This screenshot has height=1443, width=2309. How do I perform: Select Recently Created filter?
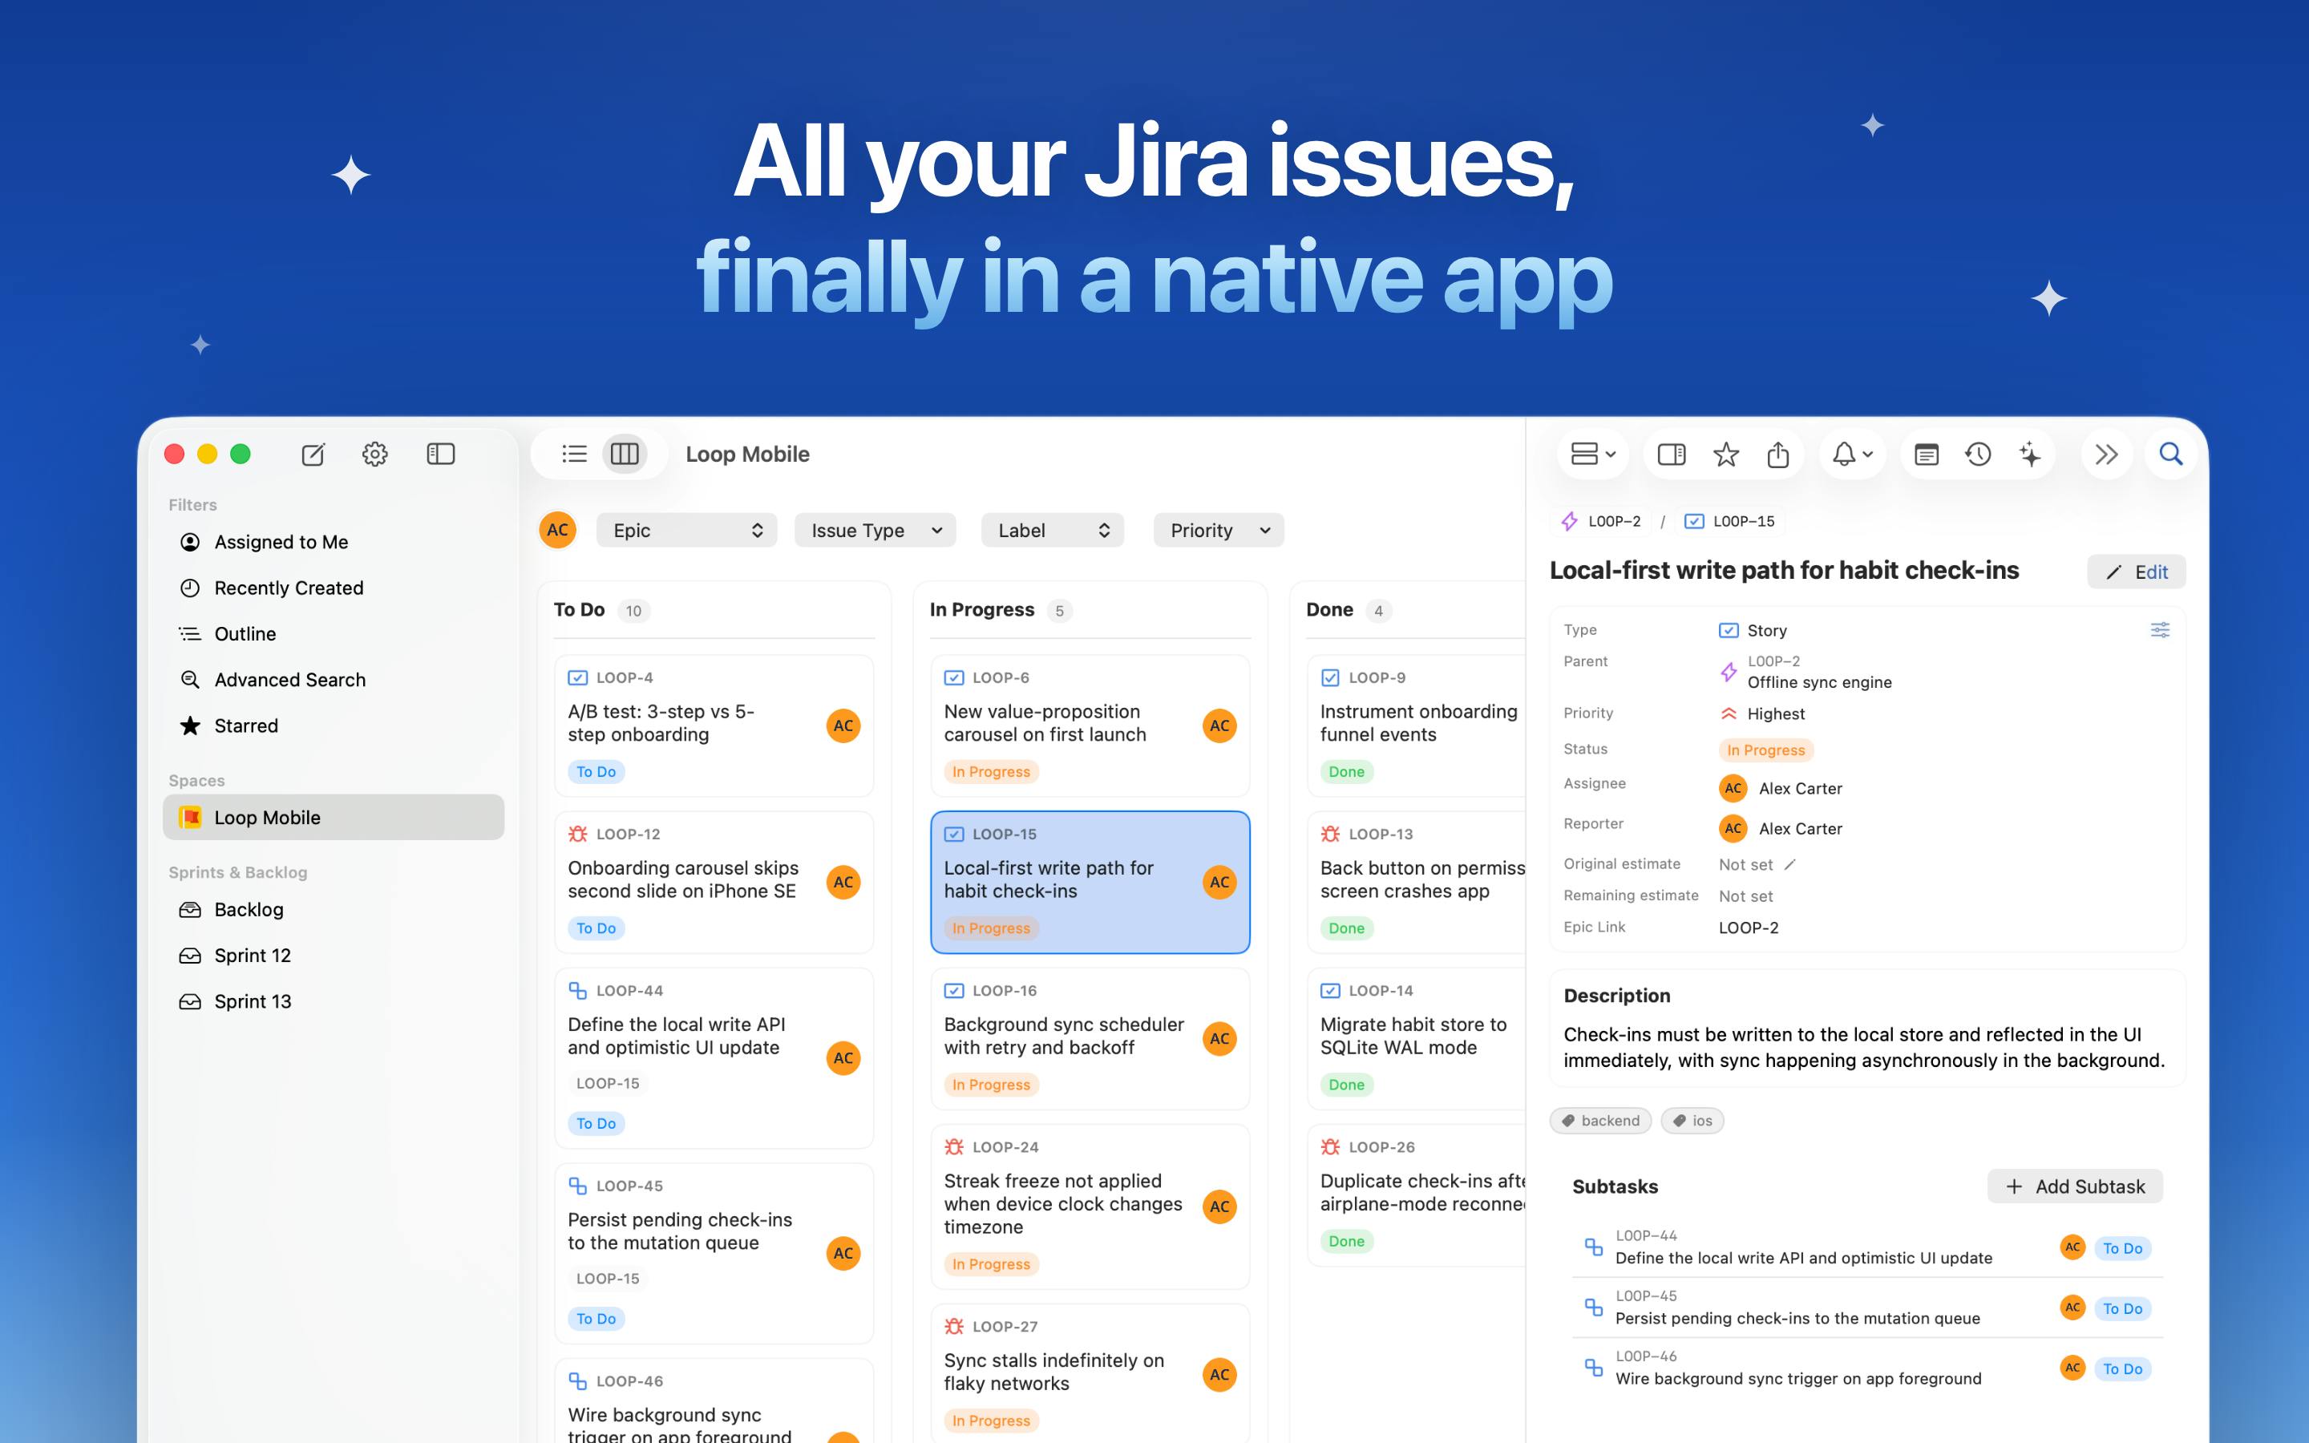pos(333,588)
